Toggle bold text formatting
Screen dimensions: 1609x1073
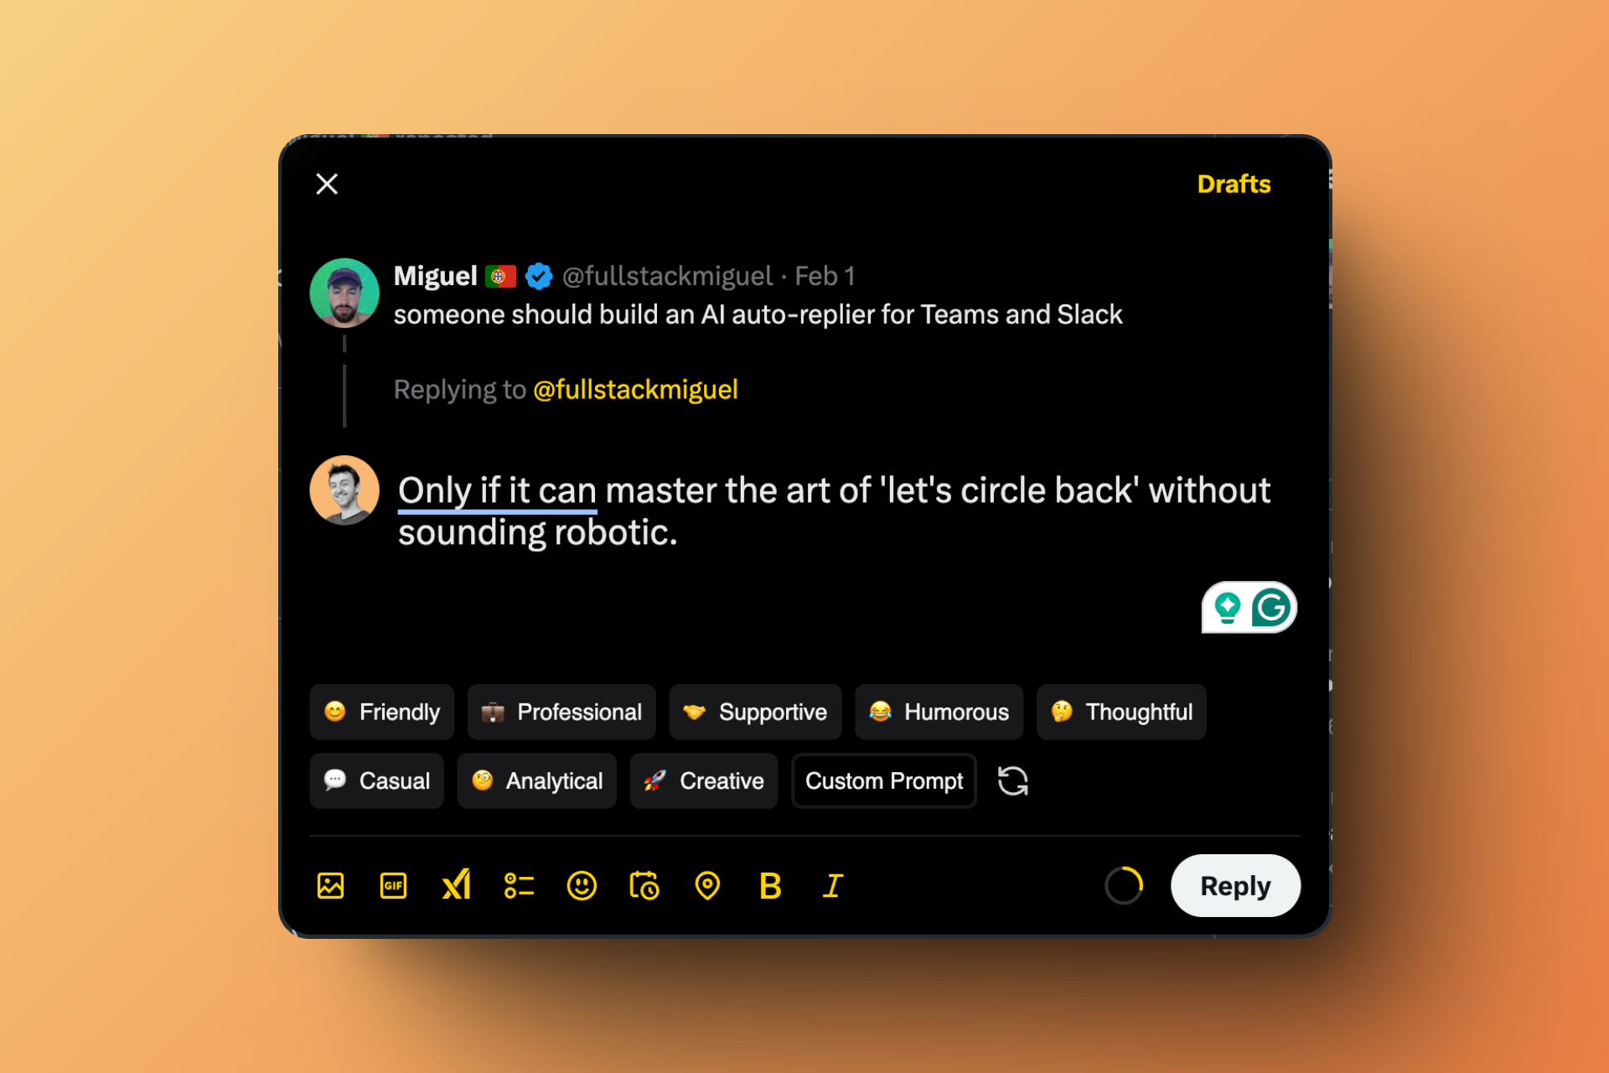click(770, 886)
